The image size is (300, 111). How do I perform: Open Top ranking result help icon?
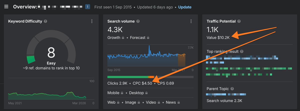pyautogui.click(x=242, y=51)
